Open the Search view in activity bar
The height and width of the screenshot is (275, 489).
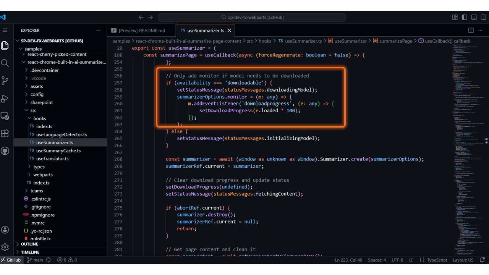[x=5, y=63]
